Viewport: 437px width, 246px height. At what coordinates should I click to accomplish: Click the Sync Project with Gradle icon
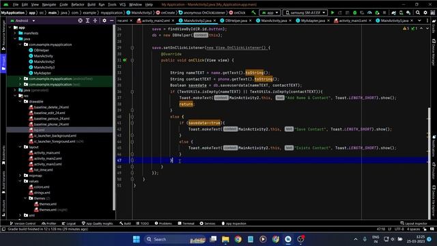coord(393,12)
